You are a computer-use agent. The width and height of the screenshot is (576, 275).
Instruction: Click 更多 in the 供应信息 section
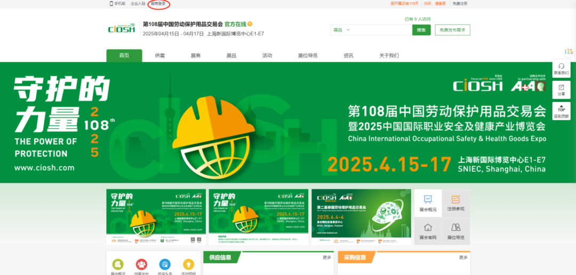pyautogui.click(x=327, y=257)
